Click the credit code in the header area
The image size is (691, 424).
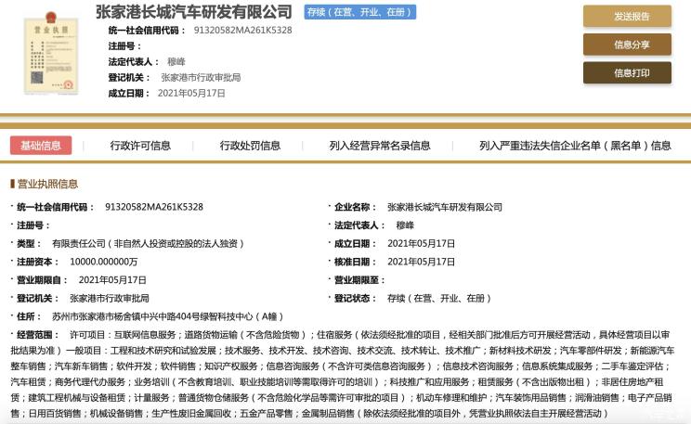click(242, 30)
